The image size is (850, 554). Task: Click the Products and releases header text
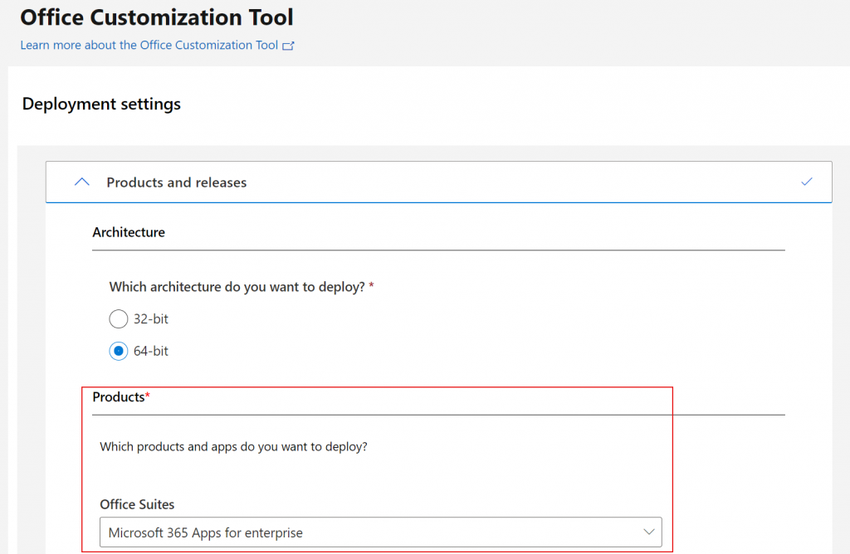(176, 182)
